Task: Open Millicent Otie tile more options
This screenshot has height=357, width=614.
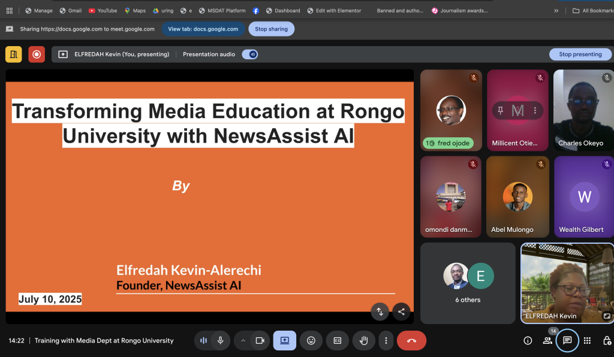Action: (535, 111)
